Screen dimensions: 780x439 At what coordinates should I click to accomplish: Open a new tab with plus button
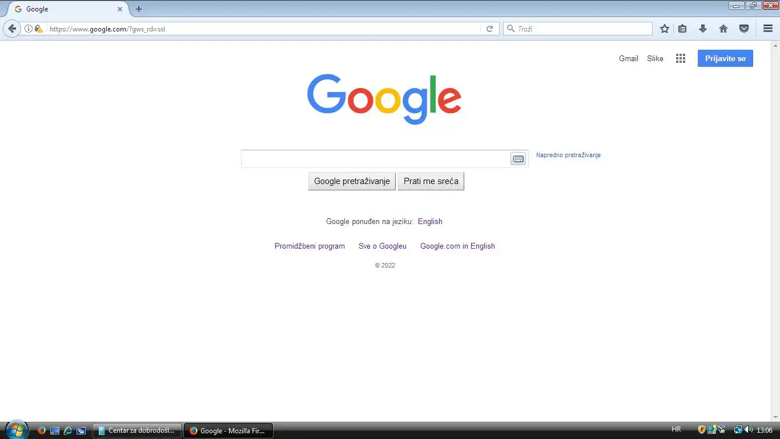click(139, 9)
